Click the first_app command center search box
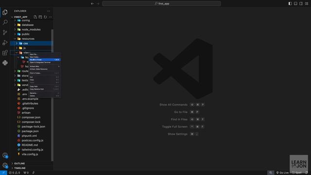311x175 pixels. (x=162, y=3)
